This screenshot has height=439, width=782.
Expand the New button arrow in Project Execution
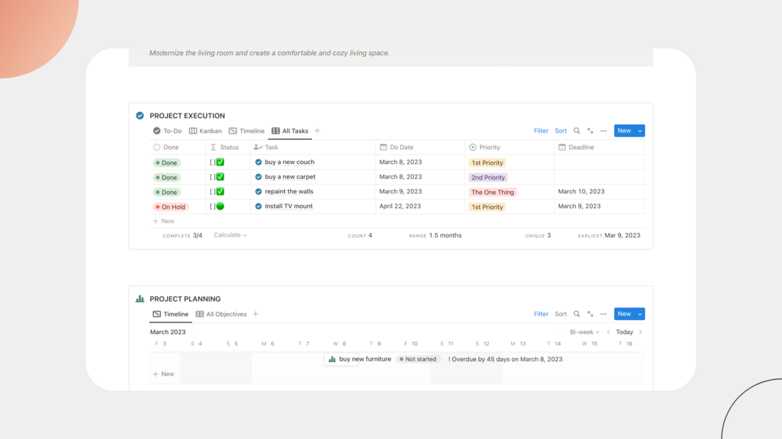640,131
